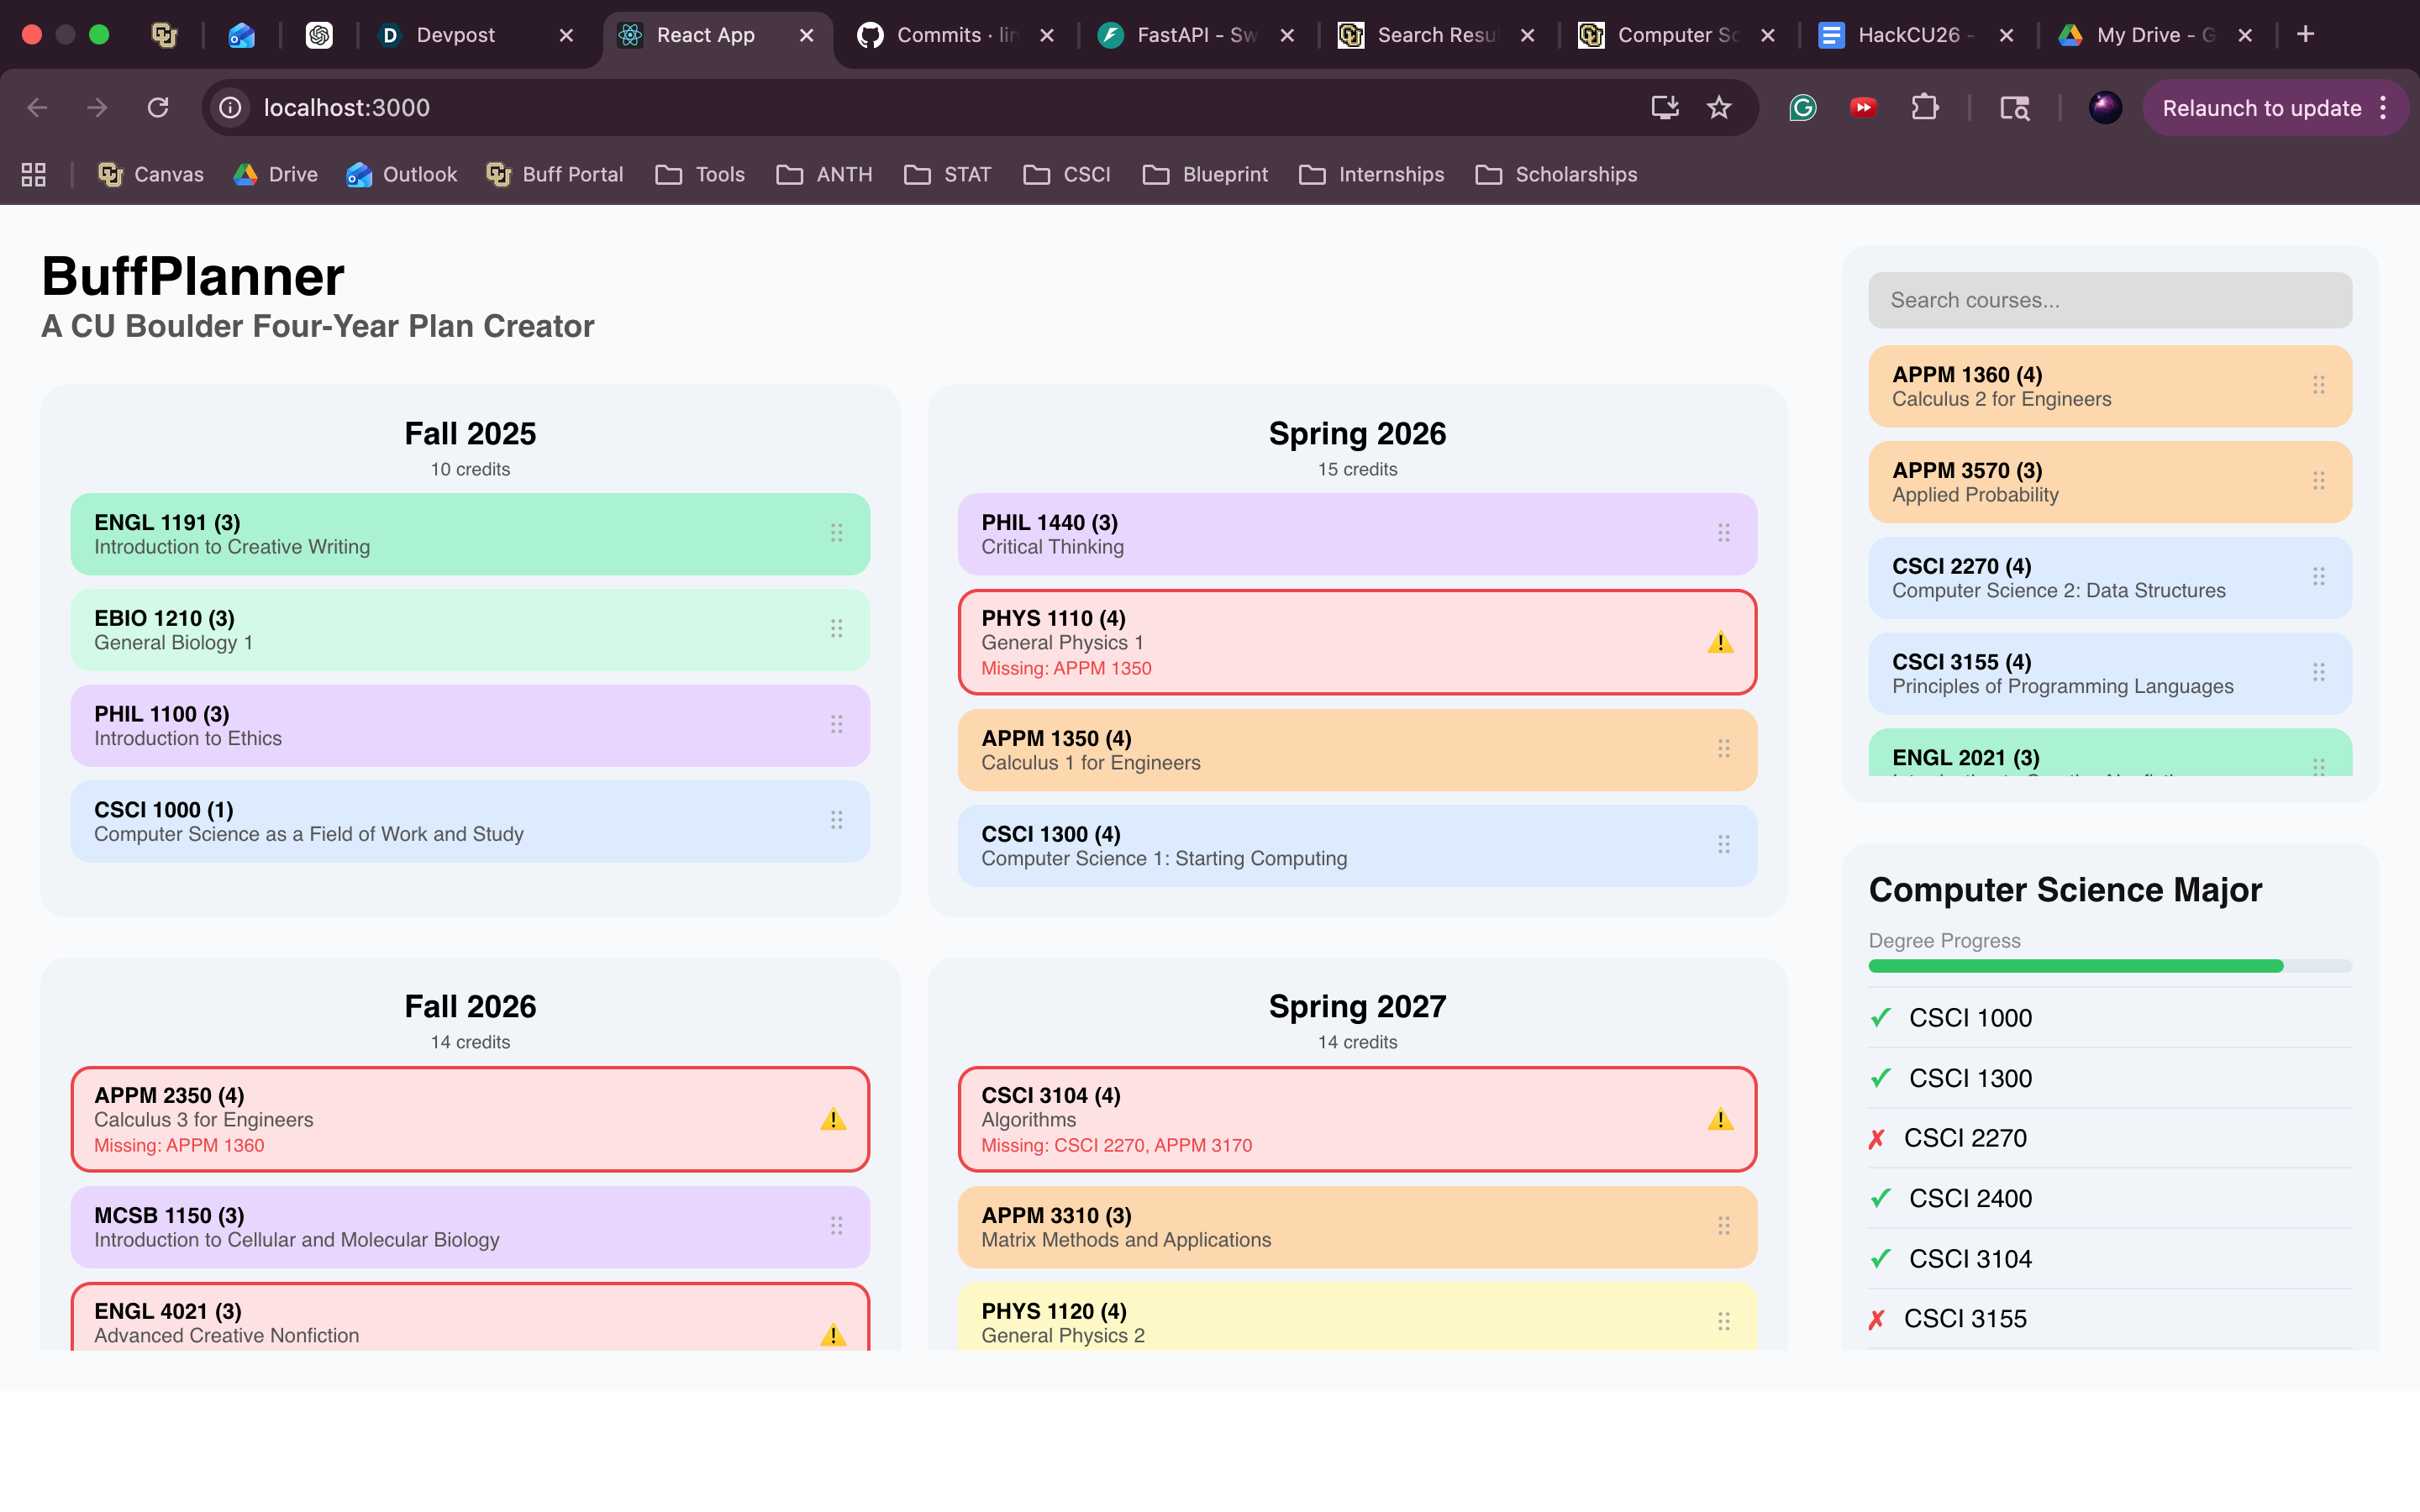The width and height of the screenshot is (2420, 1512).
Task: Click drag handle on CSCI 2270 sidebar card
Action: 2318,577
